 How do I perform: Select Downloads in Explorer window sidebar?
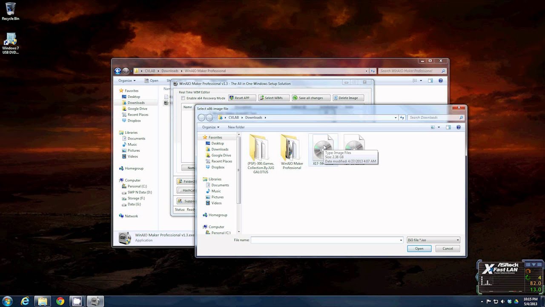[136, 103]
